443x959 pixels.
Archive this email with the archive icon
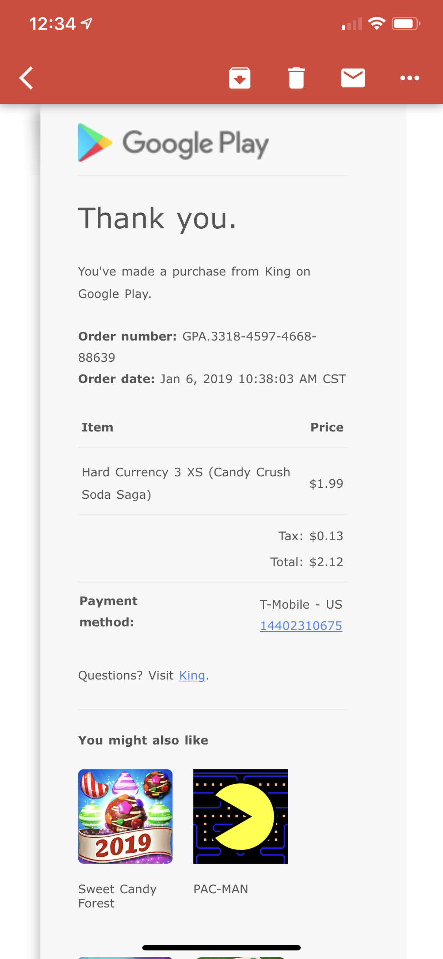239,78
